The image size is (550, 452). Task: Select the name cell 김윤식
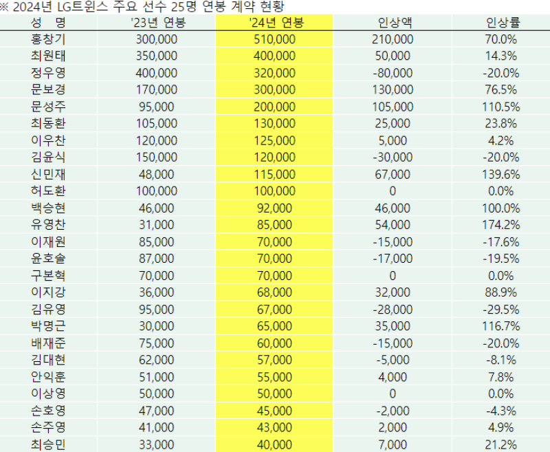point(48,157)
